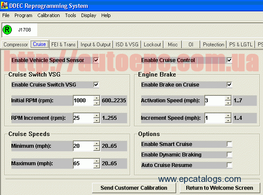Toggle Enable Vehicle Speed Sensor checkbox

(96, 60)
